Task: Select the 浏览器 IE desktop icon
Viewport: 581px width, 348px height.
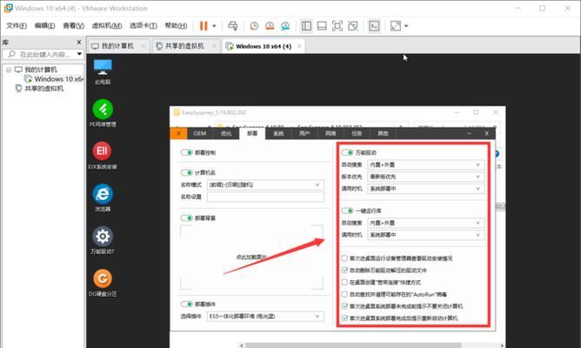Action: (103, 197)
